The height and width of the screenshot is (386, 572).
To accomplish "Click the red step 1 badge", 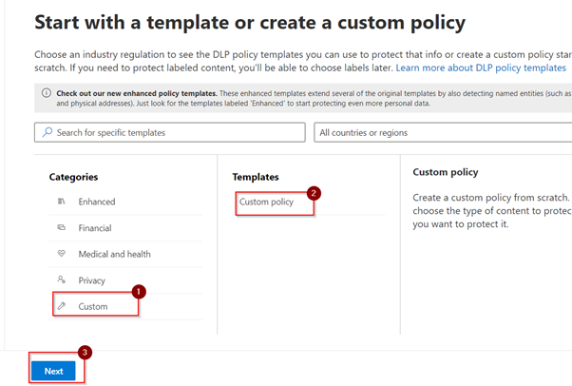I will pos(140,293).
